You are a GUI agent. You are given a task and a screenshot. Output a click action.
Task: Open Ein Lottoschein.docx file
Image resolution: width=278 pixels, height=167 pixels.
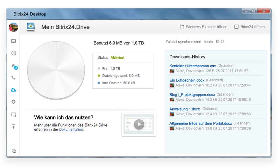coord(187,80)
